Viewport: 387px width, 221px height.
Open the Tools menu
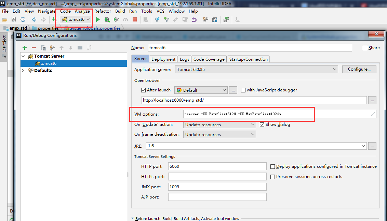coord(146,11)
